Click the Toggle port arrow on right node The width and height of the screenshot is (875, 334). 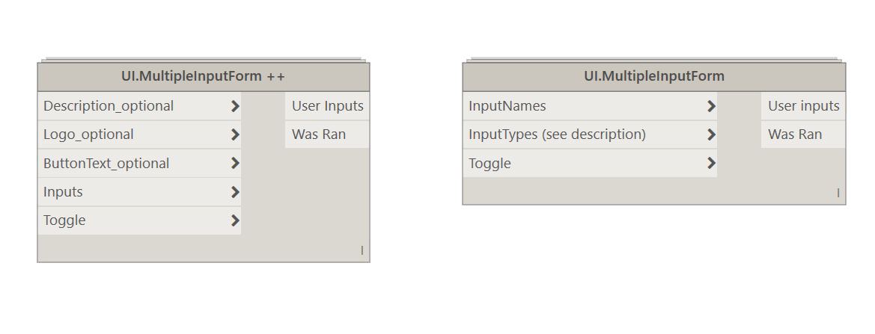pyautogui.click(x=711, y=163)
